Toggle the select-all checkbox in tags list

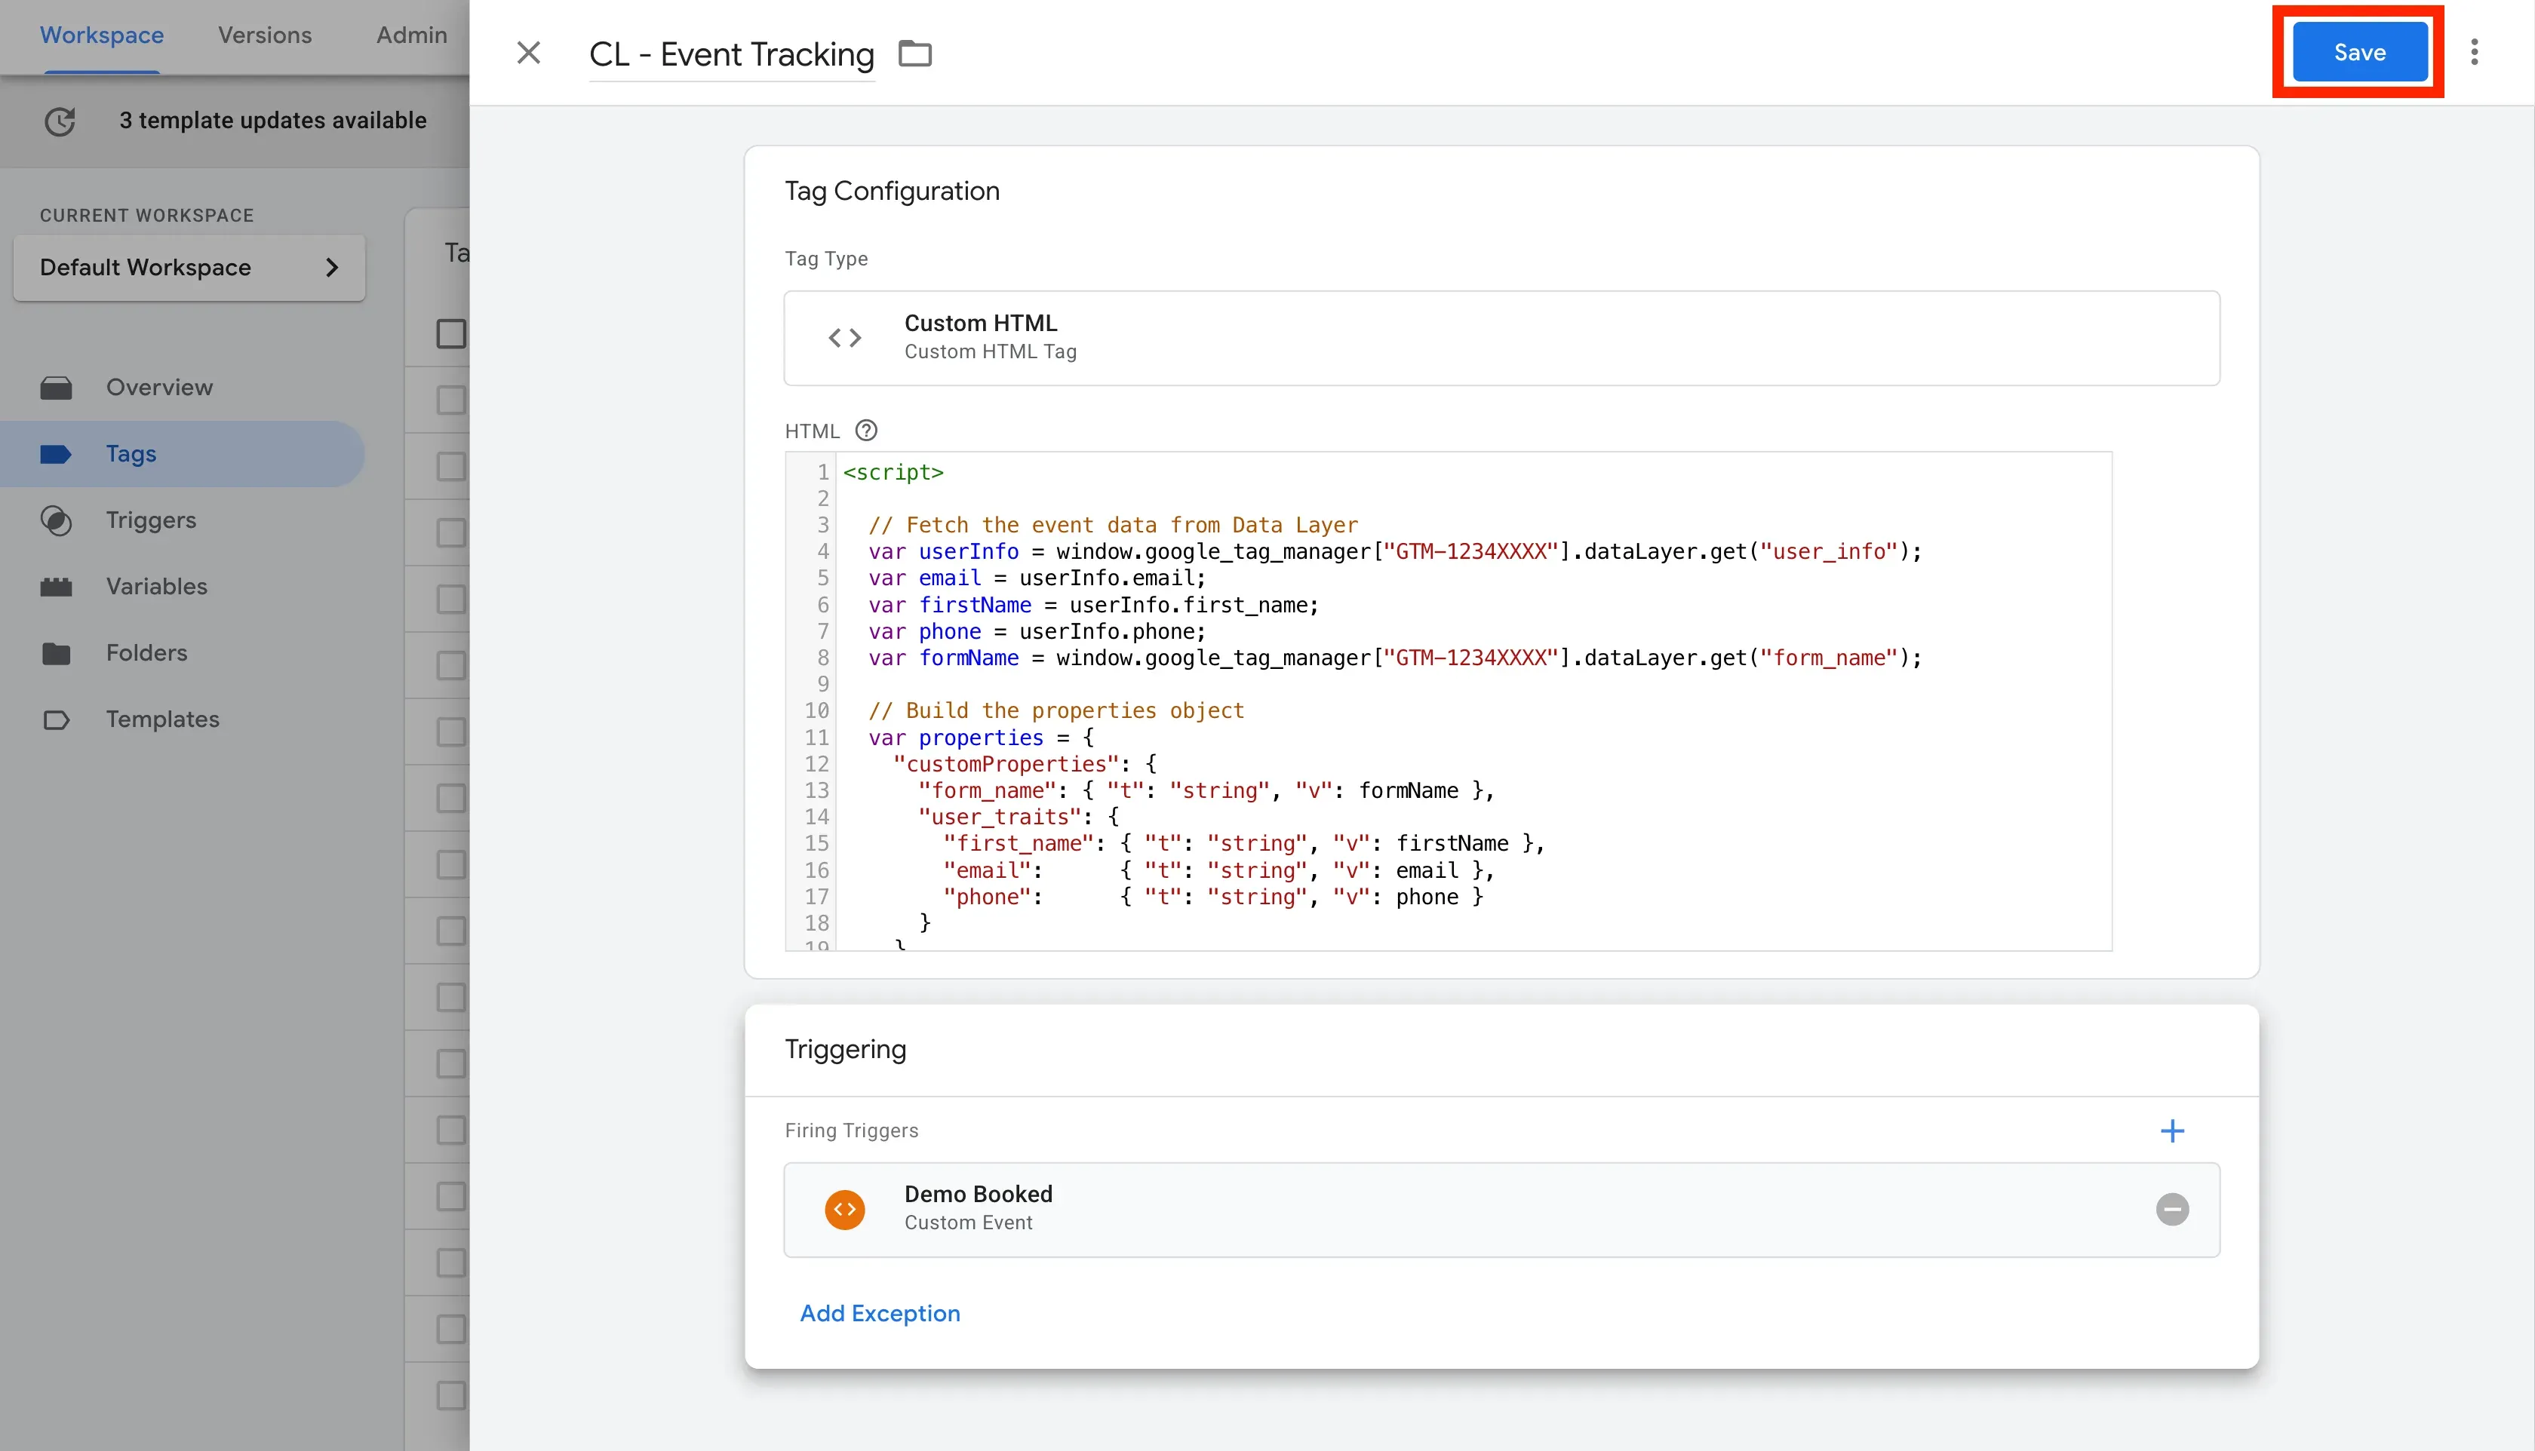[x=450, y=333]
